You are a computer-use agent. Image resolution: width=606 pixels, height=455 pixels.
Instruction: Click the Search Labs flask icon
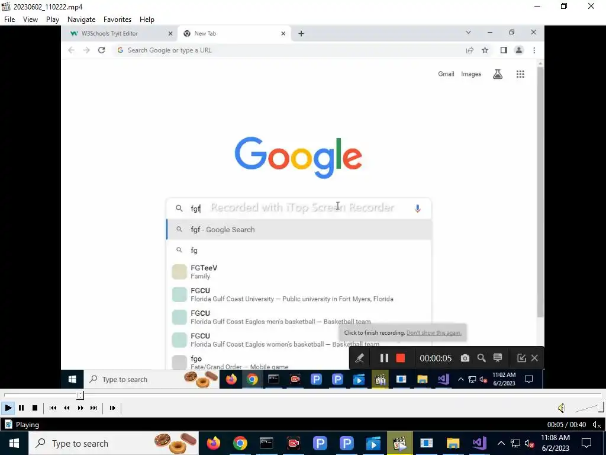click(x=497, y=74)
